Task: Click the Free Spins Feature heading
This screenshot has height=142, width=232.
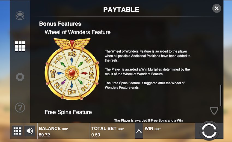Action: click(x=68, y=112)
